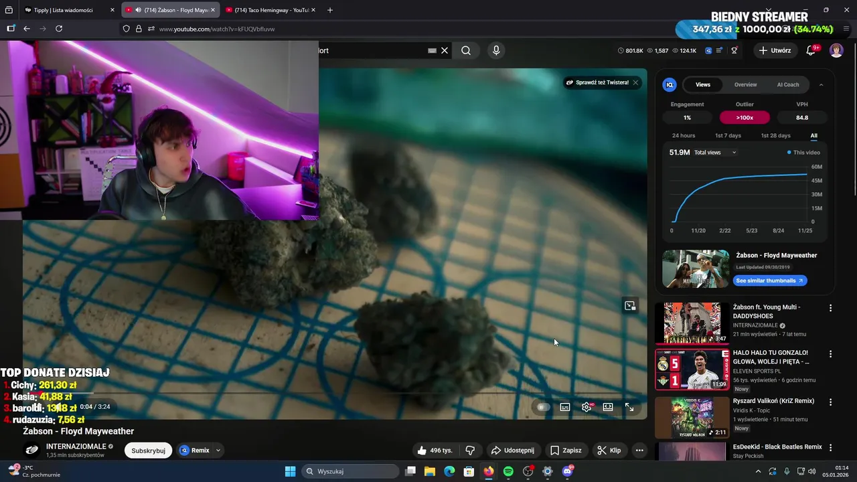Click the >100x Outlier badge

(745, 118)
